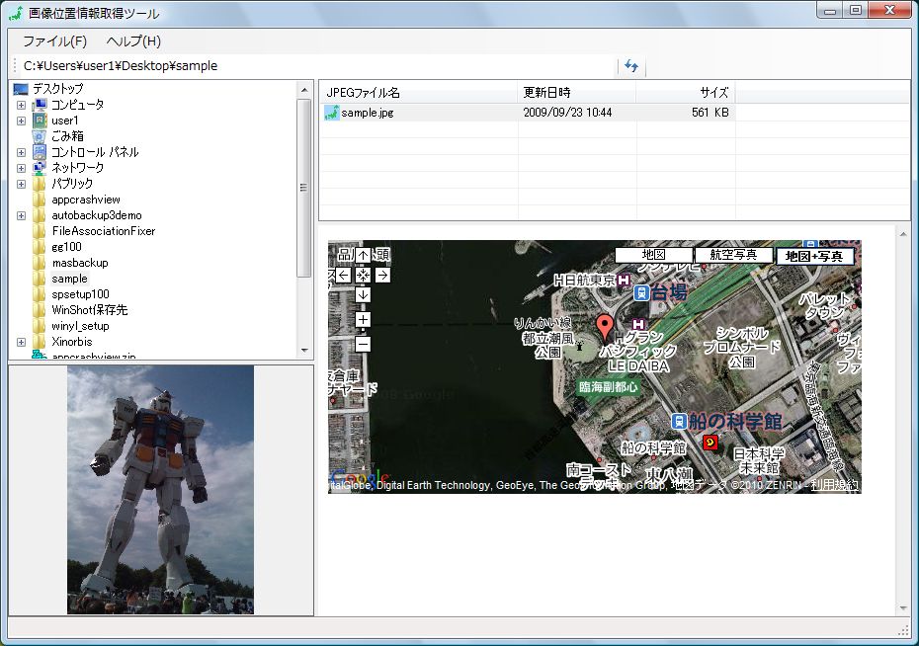Pan map up with arrow button
The image size is (919, 646).
click(364, 256)
